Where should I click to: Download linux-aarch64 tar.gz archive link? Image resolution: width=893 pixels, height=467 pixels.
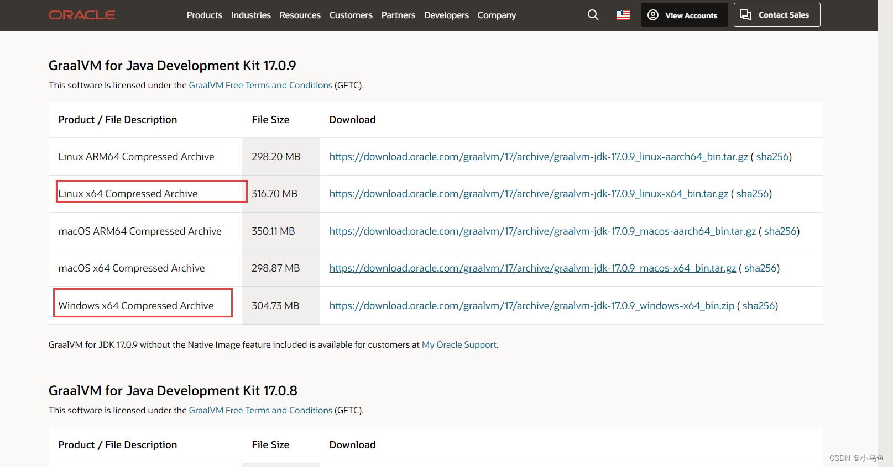click(x=539, y=157)
